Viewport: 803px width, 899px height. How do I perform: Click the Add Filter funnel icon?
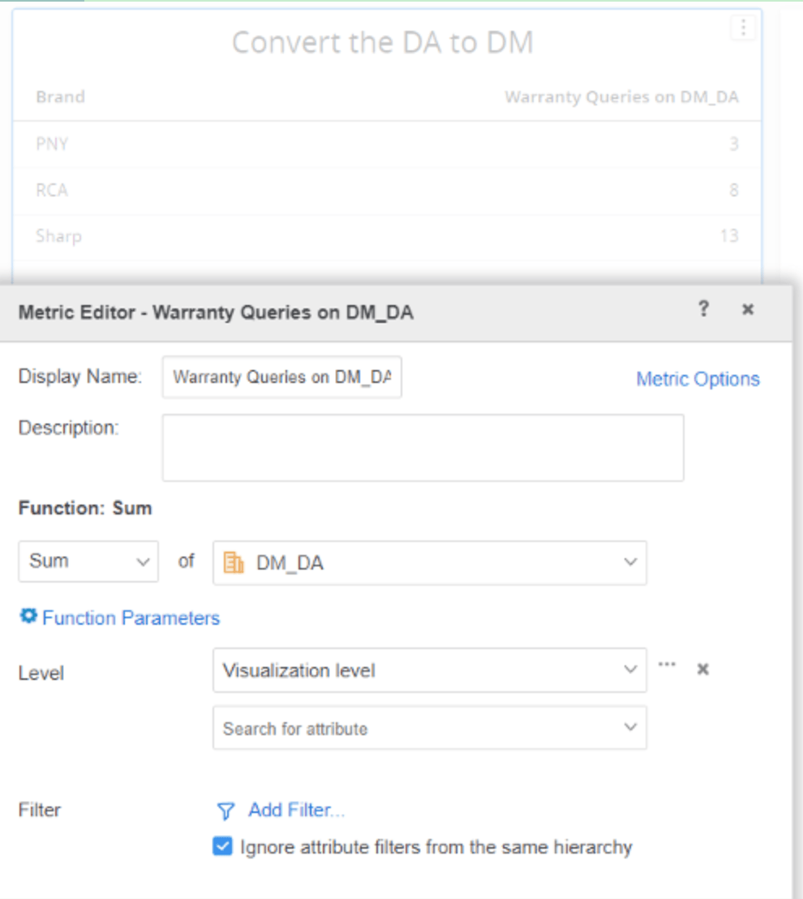click(226, 811)
